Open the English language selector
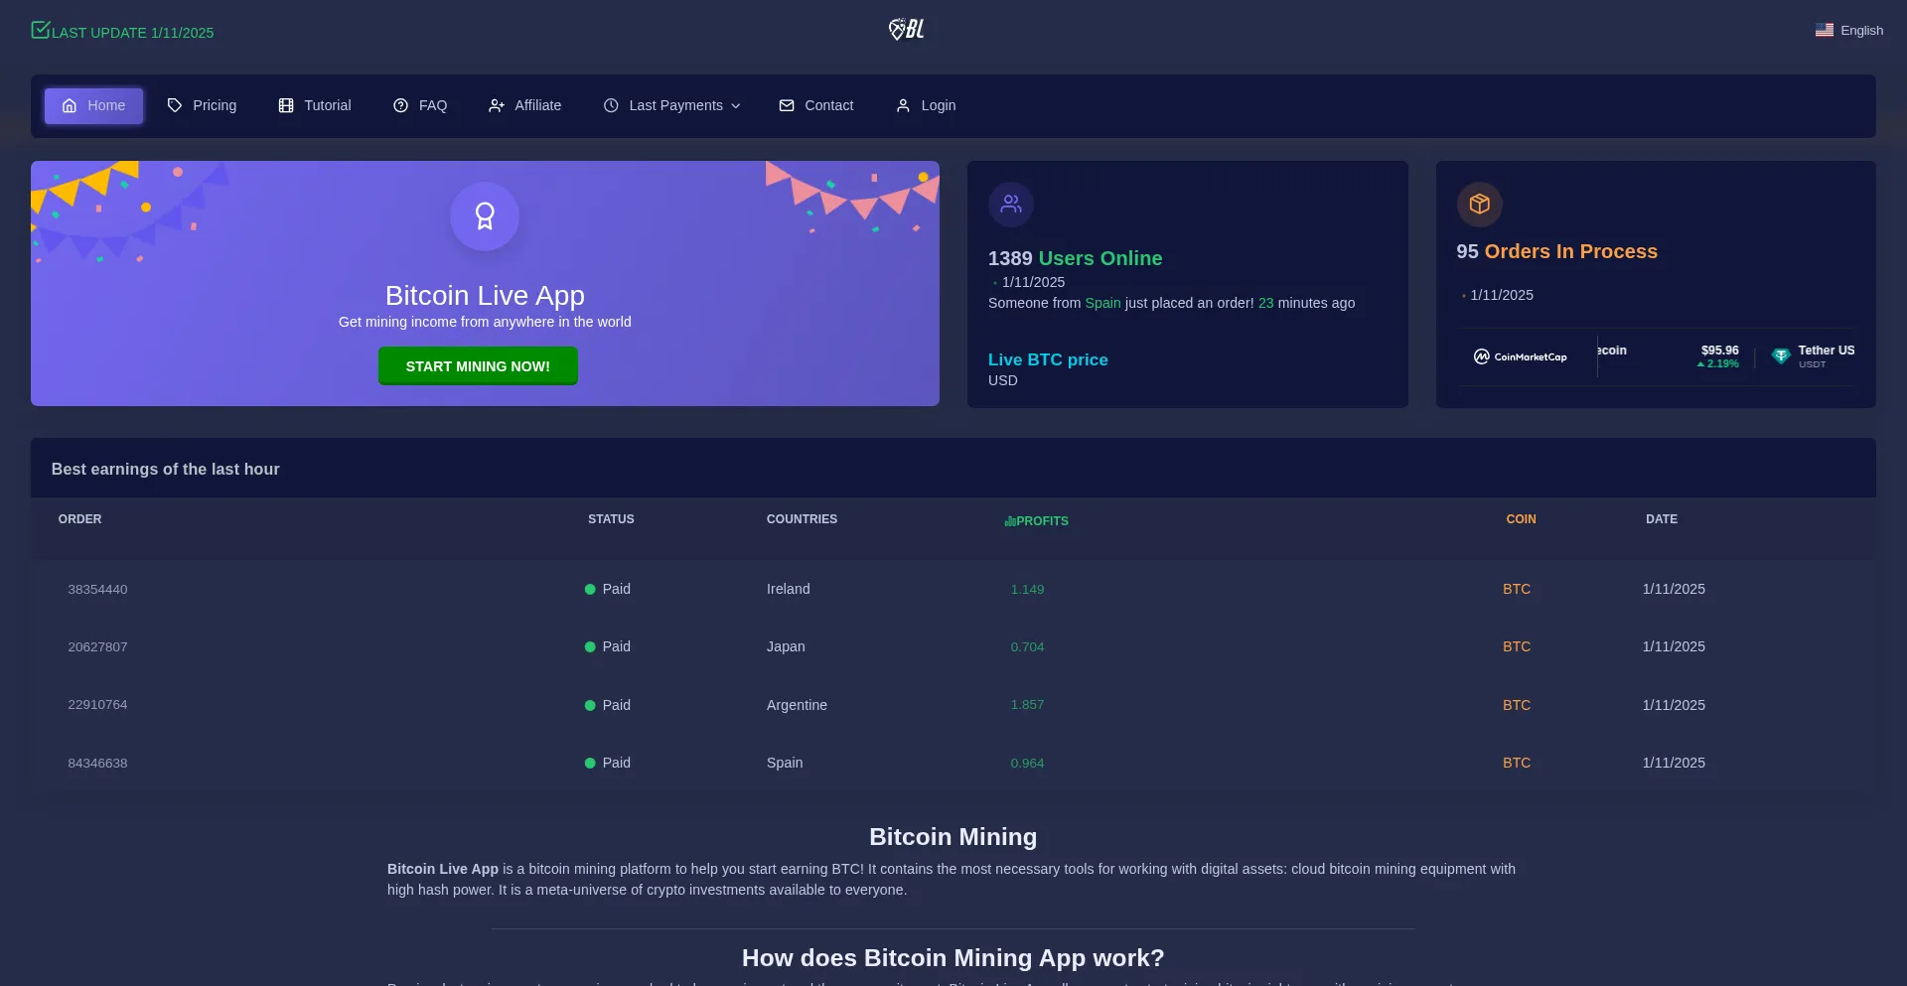Viewport: 1907px width, 986px height. [1849, 30]
